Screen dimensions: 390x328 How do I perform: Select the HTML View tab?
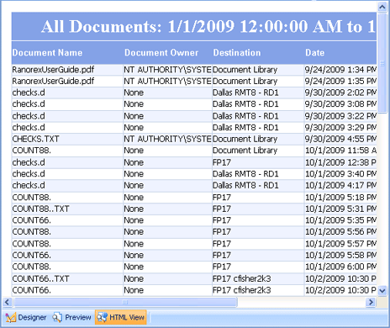point(121,317)
